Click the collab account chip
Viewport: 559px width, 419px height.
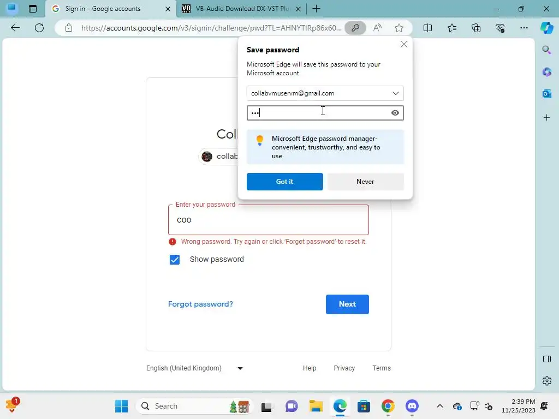[x=219, y=157]
